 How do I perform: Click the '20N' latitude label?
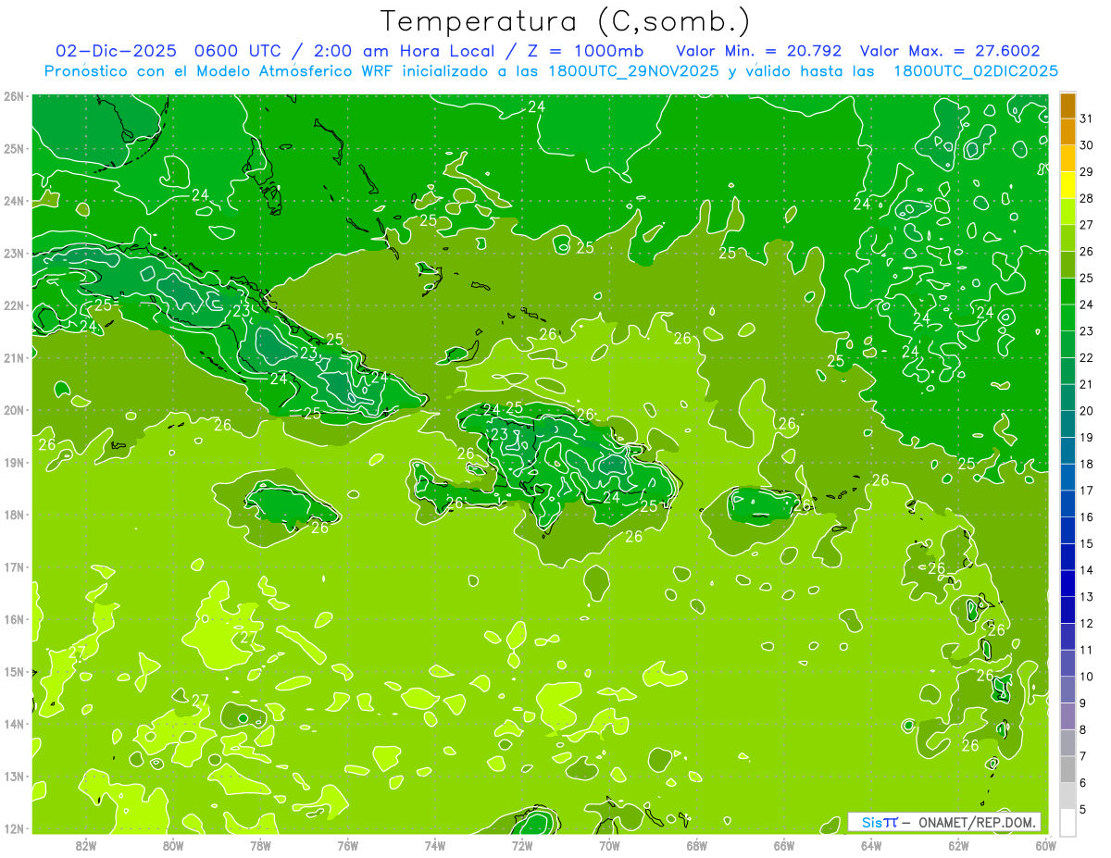(14, 410)
